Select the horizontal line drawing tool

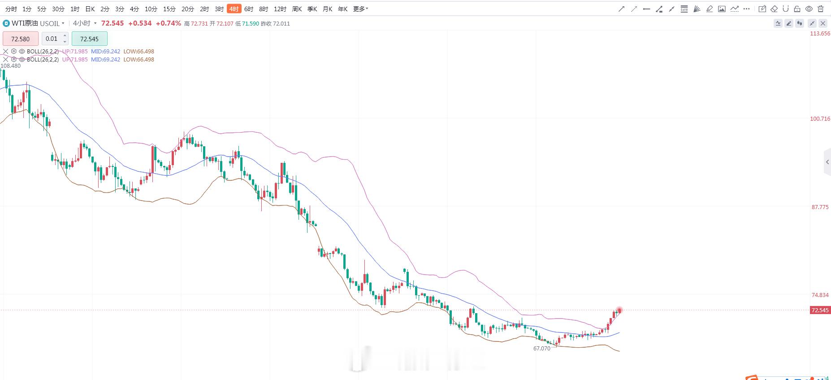[x=646, y=9]
